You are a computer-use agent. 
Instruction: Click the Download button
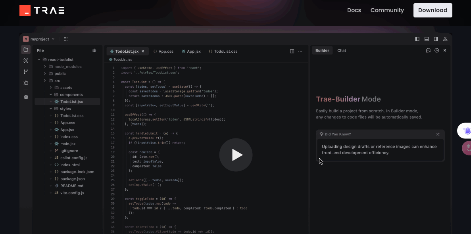[x=433, y=10]
